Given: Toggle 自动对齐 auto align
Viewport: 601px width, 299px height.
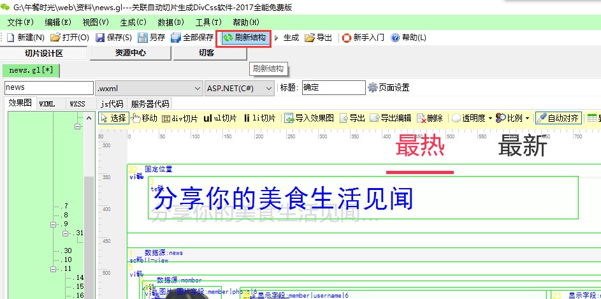Looking at the screenshot, I should pyautogui.click(x=558, y=118).
